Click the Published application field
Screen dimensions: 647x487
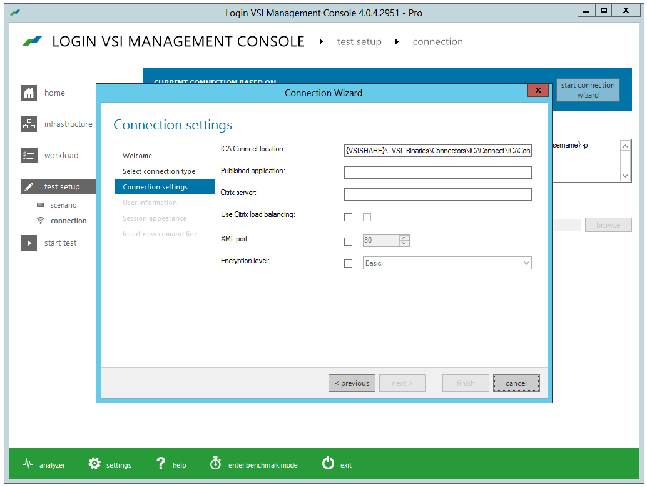(438, 173)
